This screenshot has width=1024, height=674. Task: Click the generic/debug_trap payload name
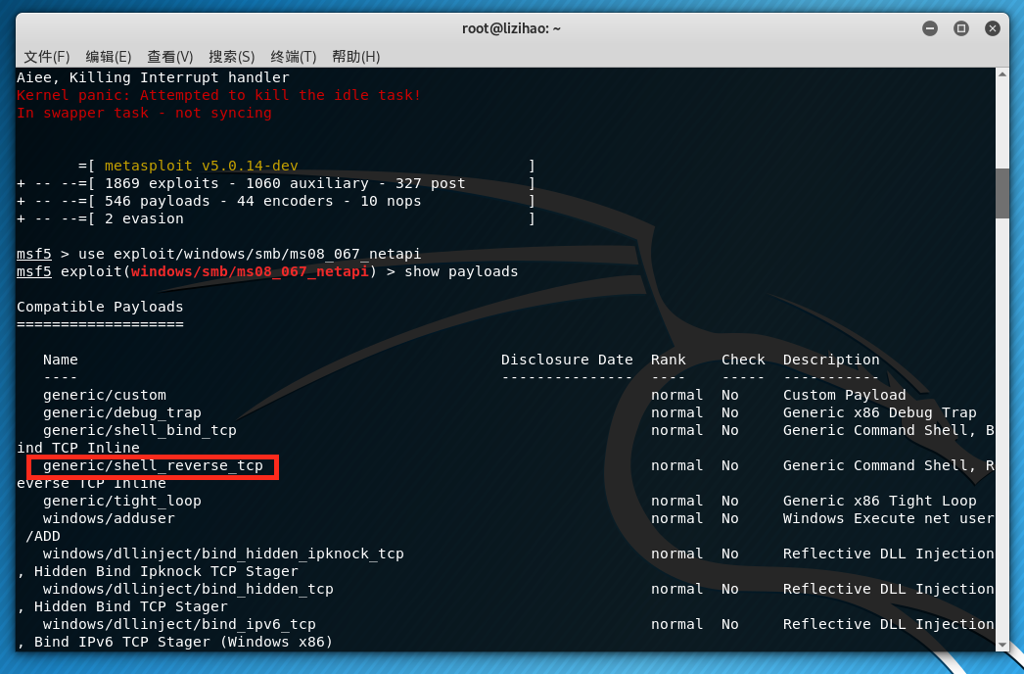click(122, 412)
